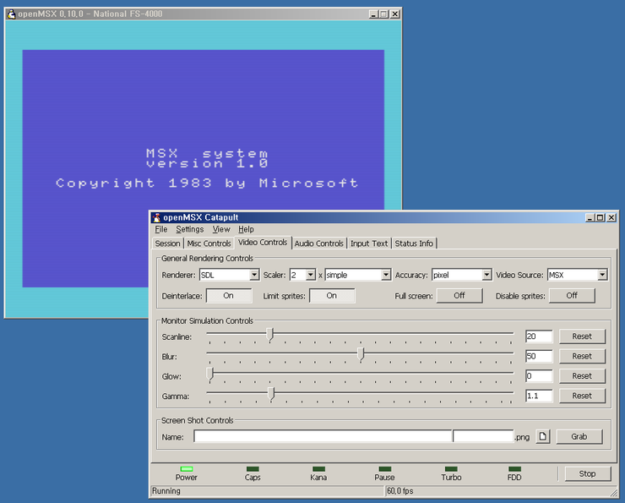Click the Power LED indicator
Image resolution: width=625 pixels, height=503 pixels.
(x=187, y=468)
